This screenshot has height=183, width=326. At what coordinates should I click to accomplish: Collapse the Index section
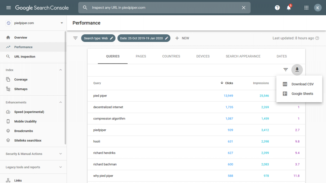(60, 70)
